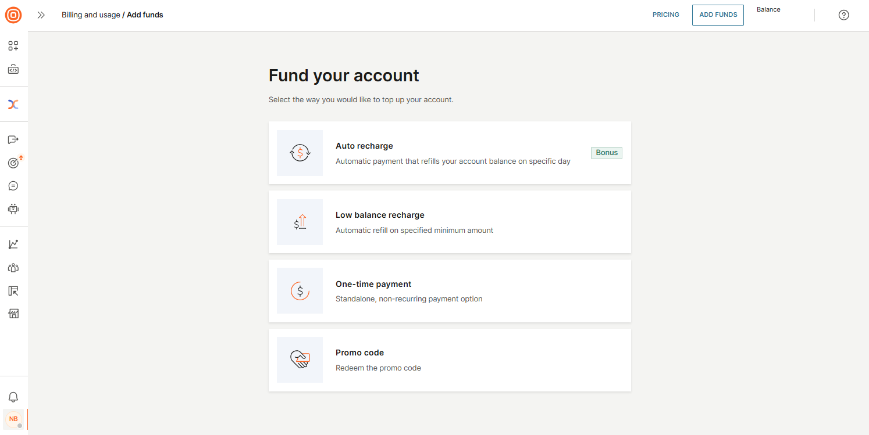Select the Low balance recharge option
The width and height of the screenshot is (869, 435).
pos(450,222)
